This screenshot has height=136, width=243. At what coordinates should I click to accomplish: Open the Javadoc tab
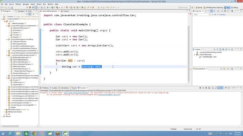click(x=54, y=88)
